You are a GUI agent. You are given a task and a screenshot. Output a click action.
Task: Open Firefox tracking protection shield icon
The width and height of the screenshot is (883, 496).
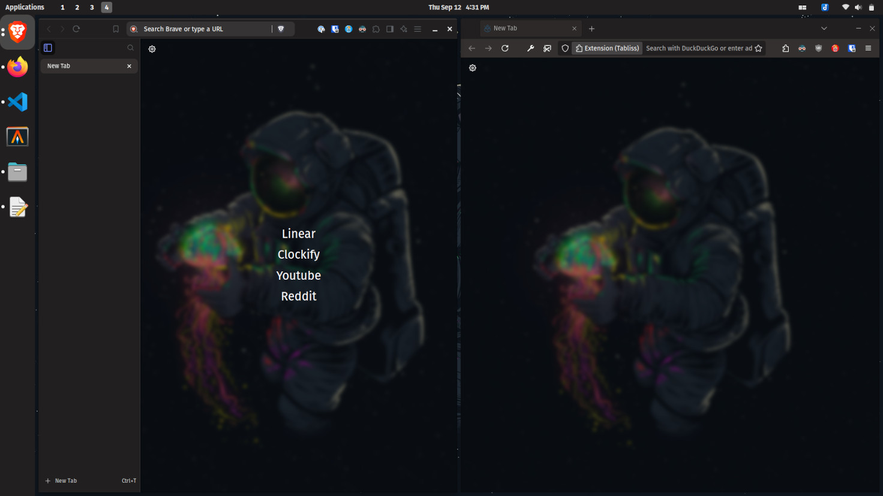pyautogui.click(x=565, y=49)
